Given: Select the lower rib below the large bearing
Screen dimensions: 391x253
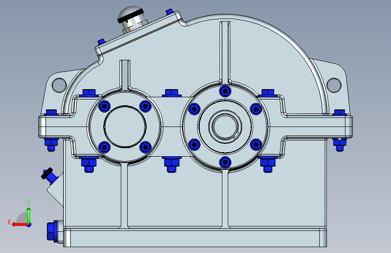Looking at the screenshot, I should tap(225, 199).
